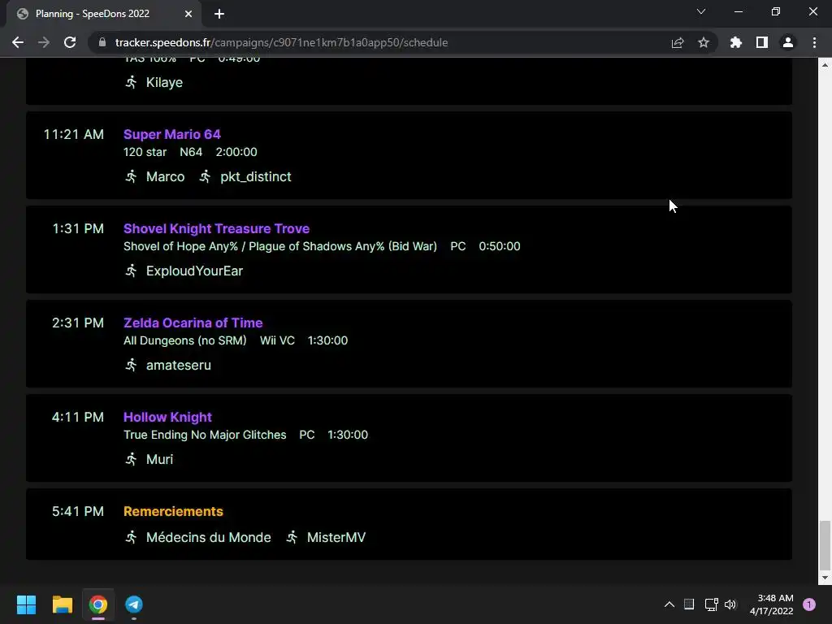
Task: Open Telegram from the taskbar
Action: (x=134, y=604)
